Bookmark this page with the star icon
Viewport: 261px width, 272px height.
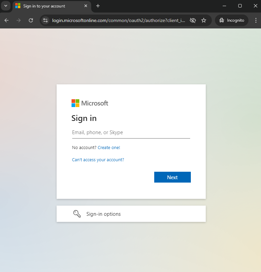[204, 20]
